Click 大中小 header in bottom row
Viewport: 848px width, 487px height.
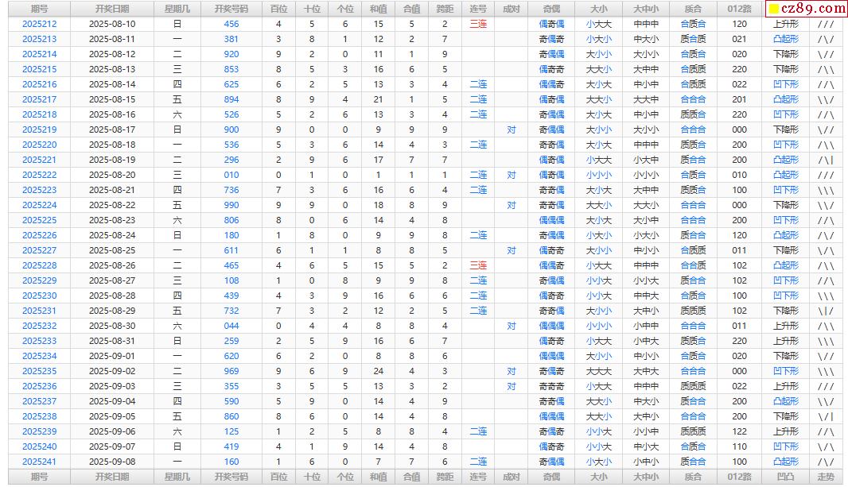pyautogui.click(x=646, y=477)
